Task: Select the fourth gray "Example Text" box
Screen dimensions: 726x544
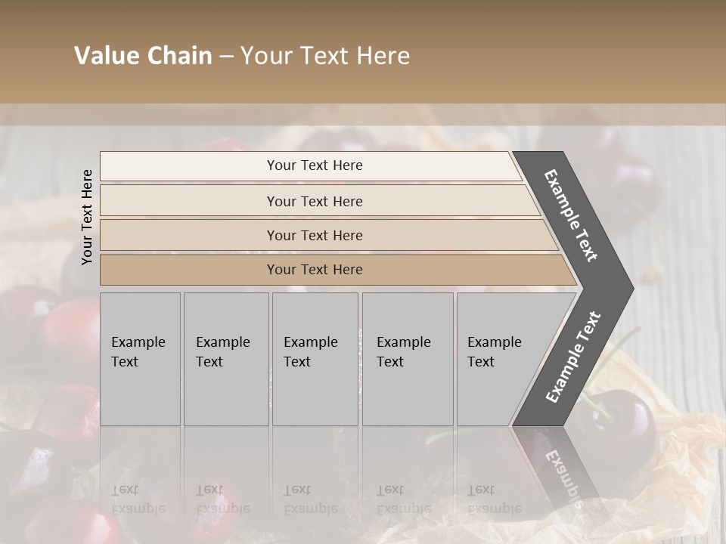Action: tap(407, 359)
